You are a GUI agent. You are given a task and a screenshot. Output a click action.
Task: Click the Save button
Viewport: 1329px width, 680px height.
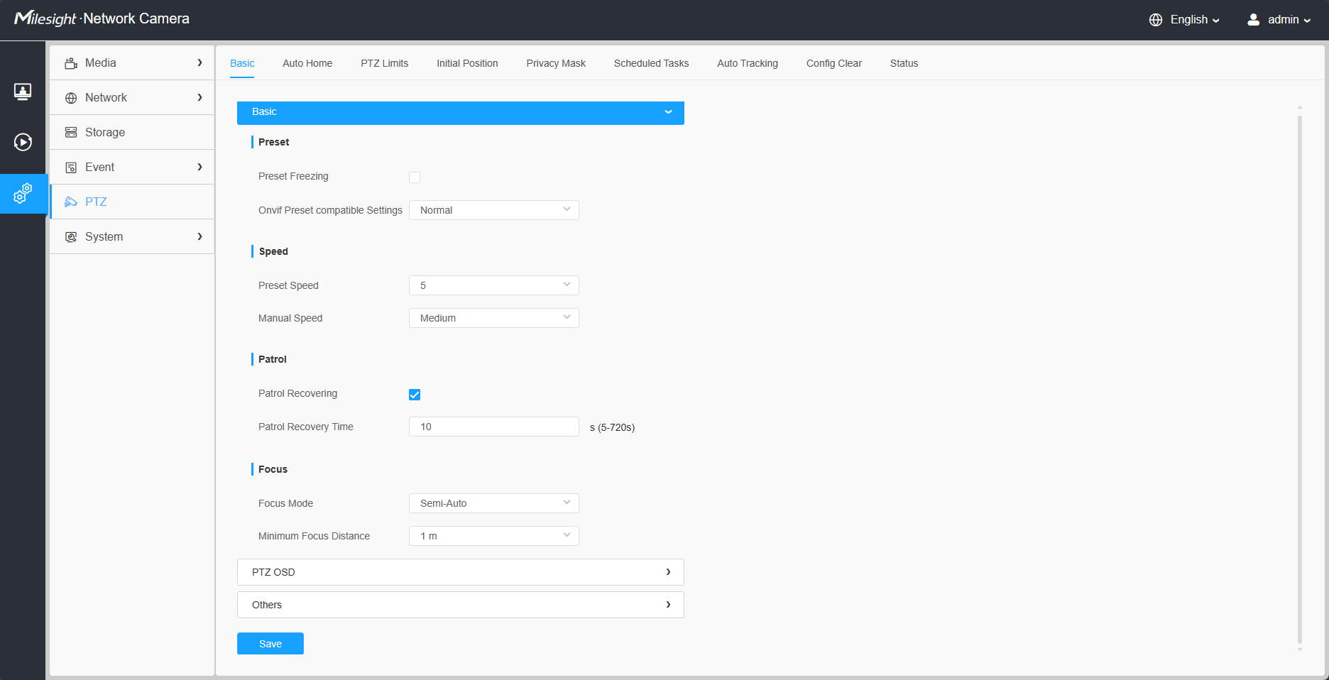[270, 644]
